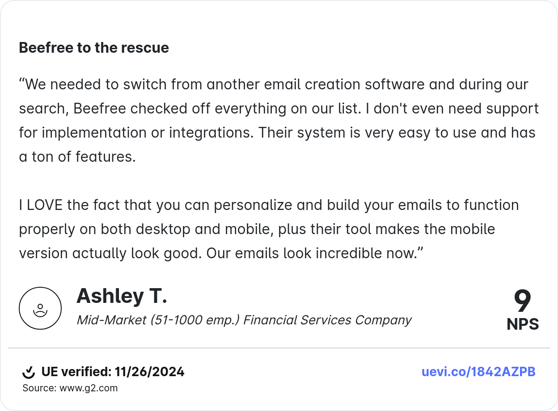Click the opening quotation mark of the review
Viewport: 558px width, 411px height.
click(x=22, y=84)
